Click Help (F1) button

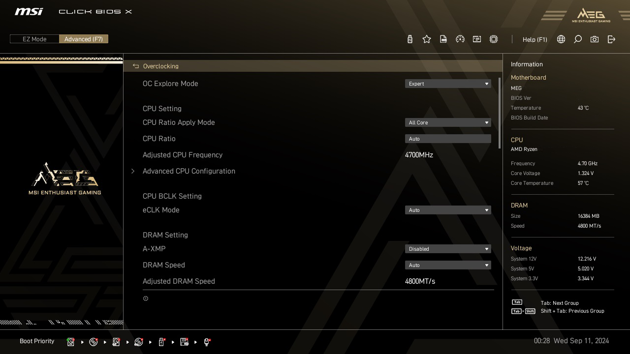pyautogui.click(x=535, y=39)
